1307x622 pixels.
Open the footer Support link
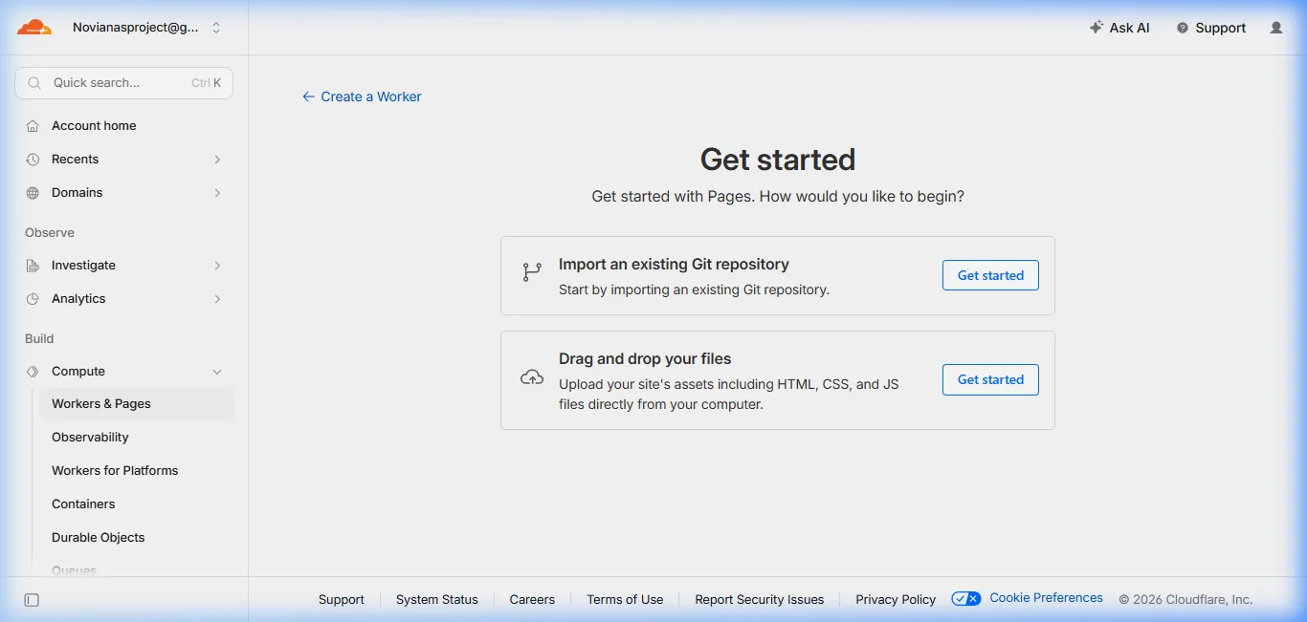point(342,600)
